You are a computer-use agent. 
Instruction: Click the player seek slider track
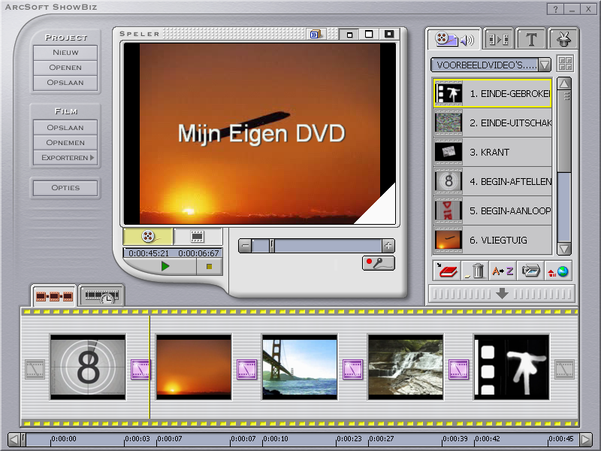coord(323,246)
